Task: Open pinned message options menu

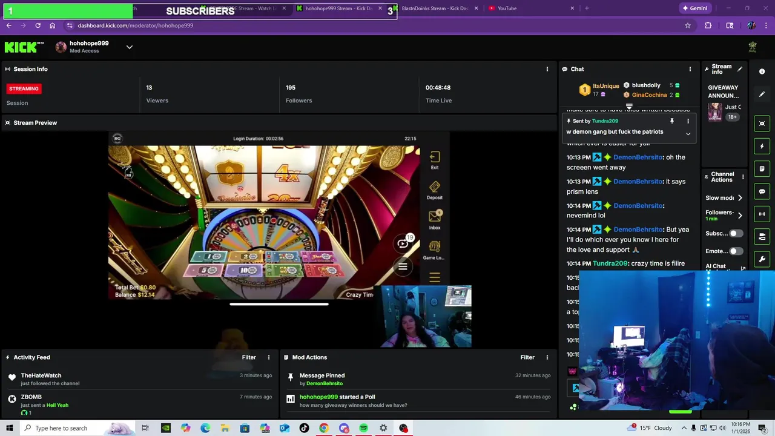Action: click(x=688, y=121)
